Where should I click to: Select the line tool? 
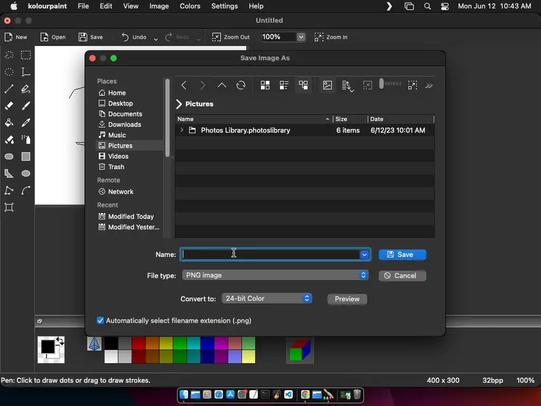click(x=9, y=89)
